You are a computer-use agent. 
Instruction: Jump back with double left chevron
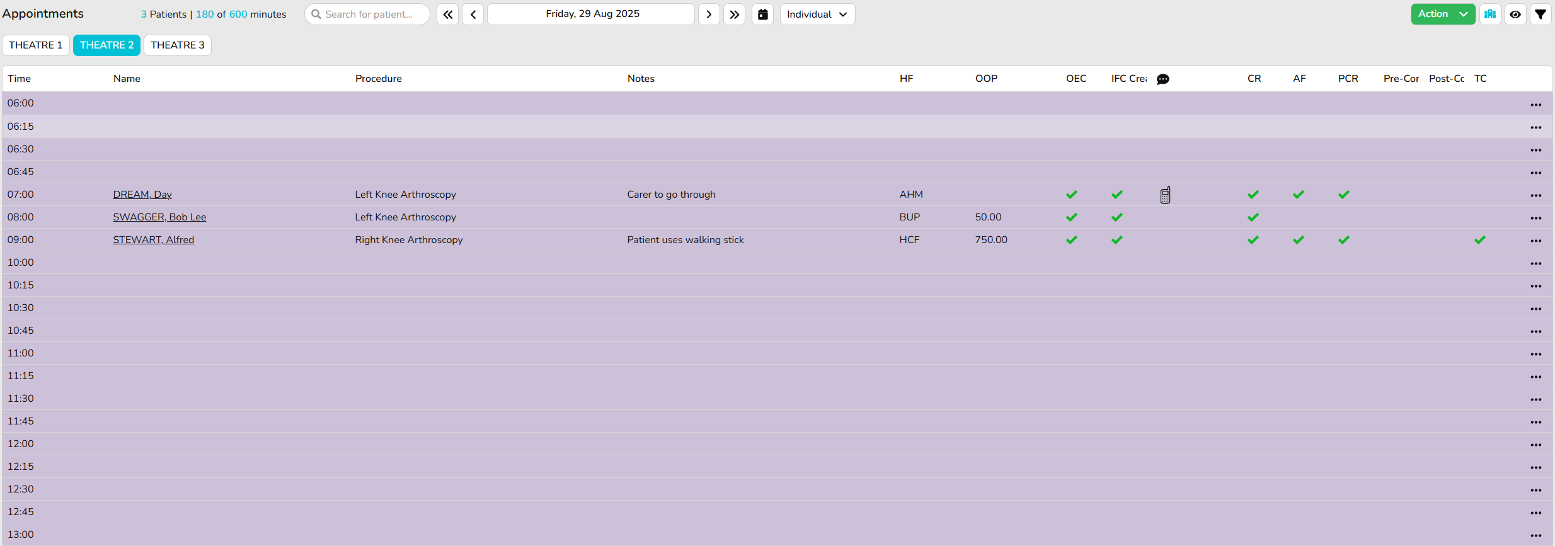447,14
